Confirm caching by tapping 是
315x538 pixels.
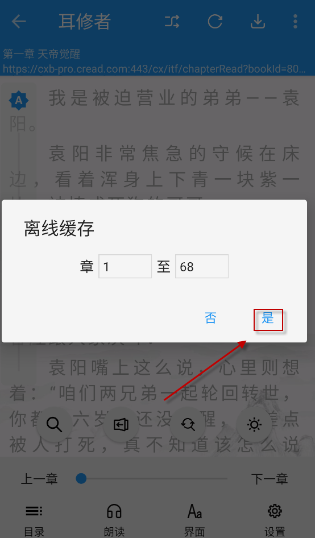click(268, 318)
